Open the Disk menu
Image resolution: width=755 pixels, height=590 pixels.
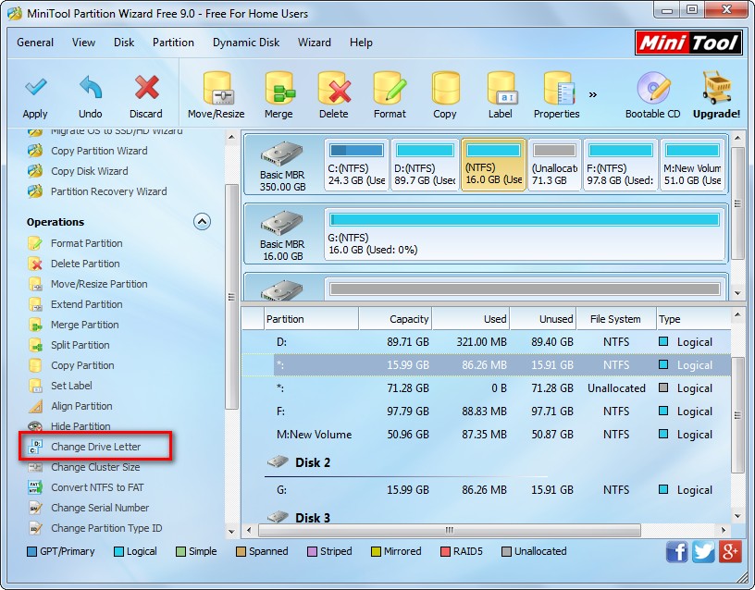pos(124,43)
